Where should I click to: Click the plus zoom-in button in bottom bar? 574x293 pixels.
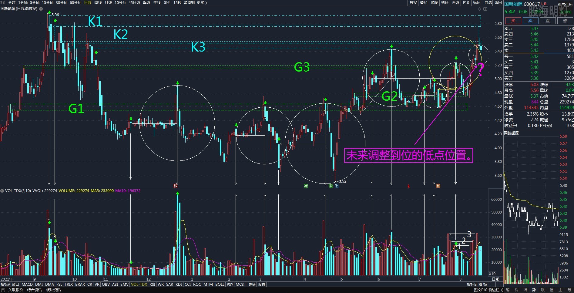pos(492,285)
